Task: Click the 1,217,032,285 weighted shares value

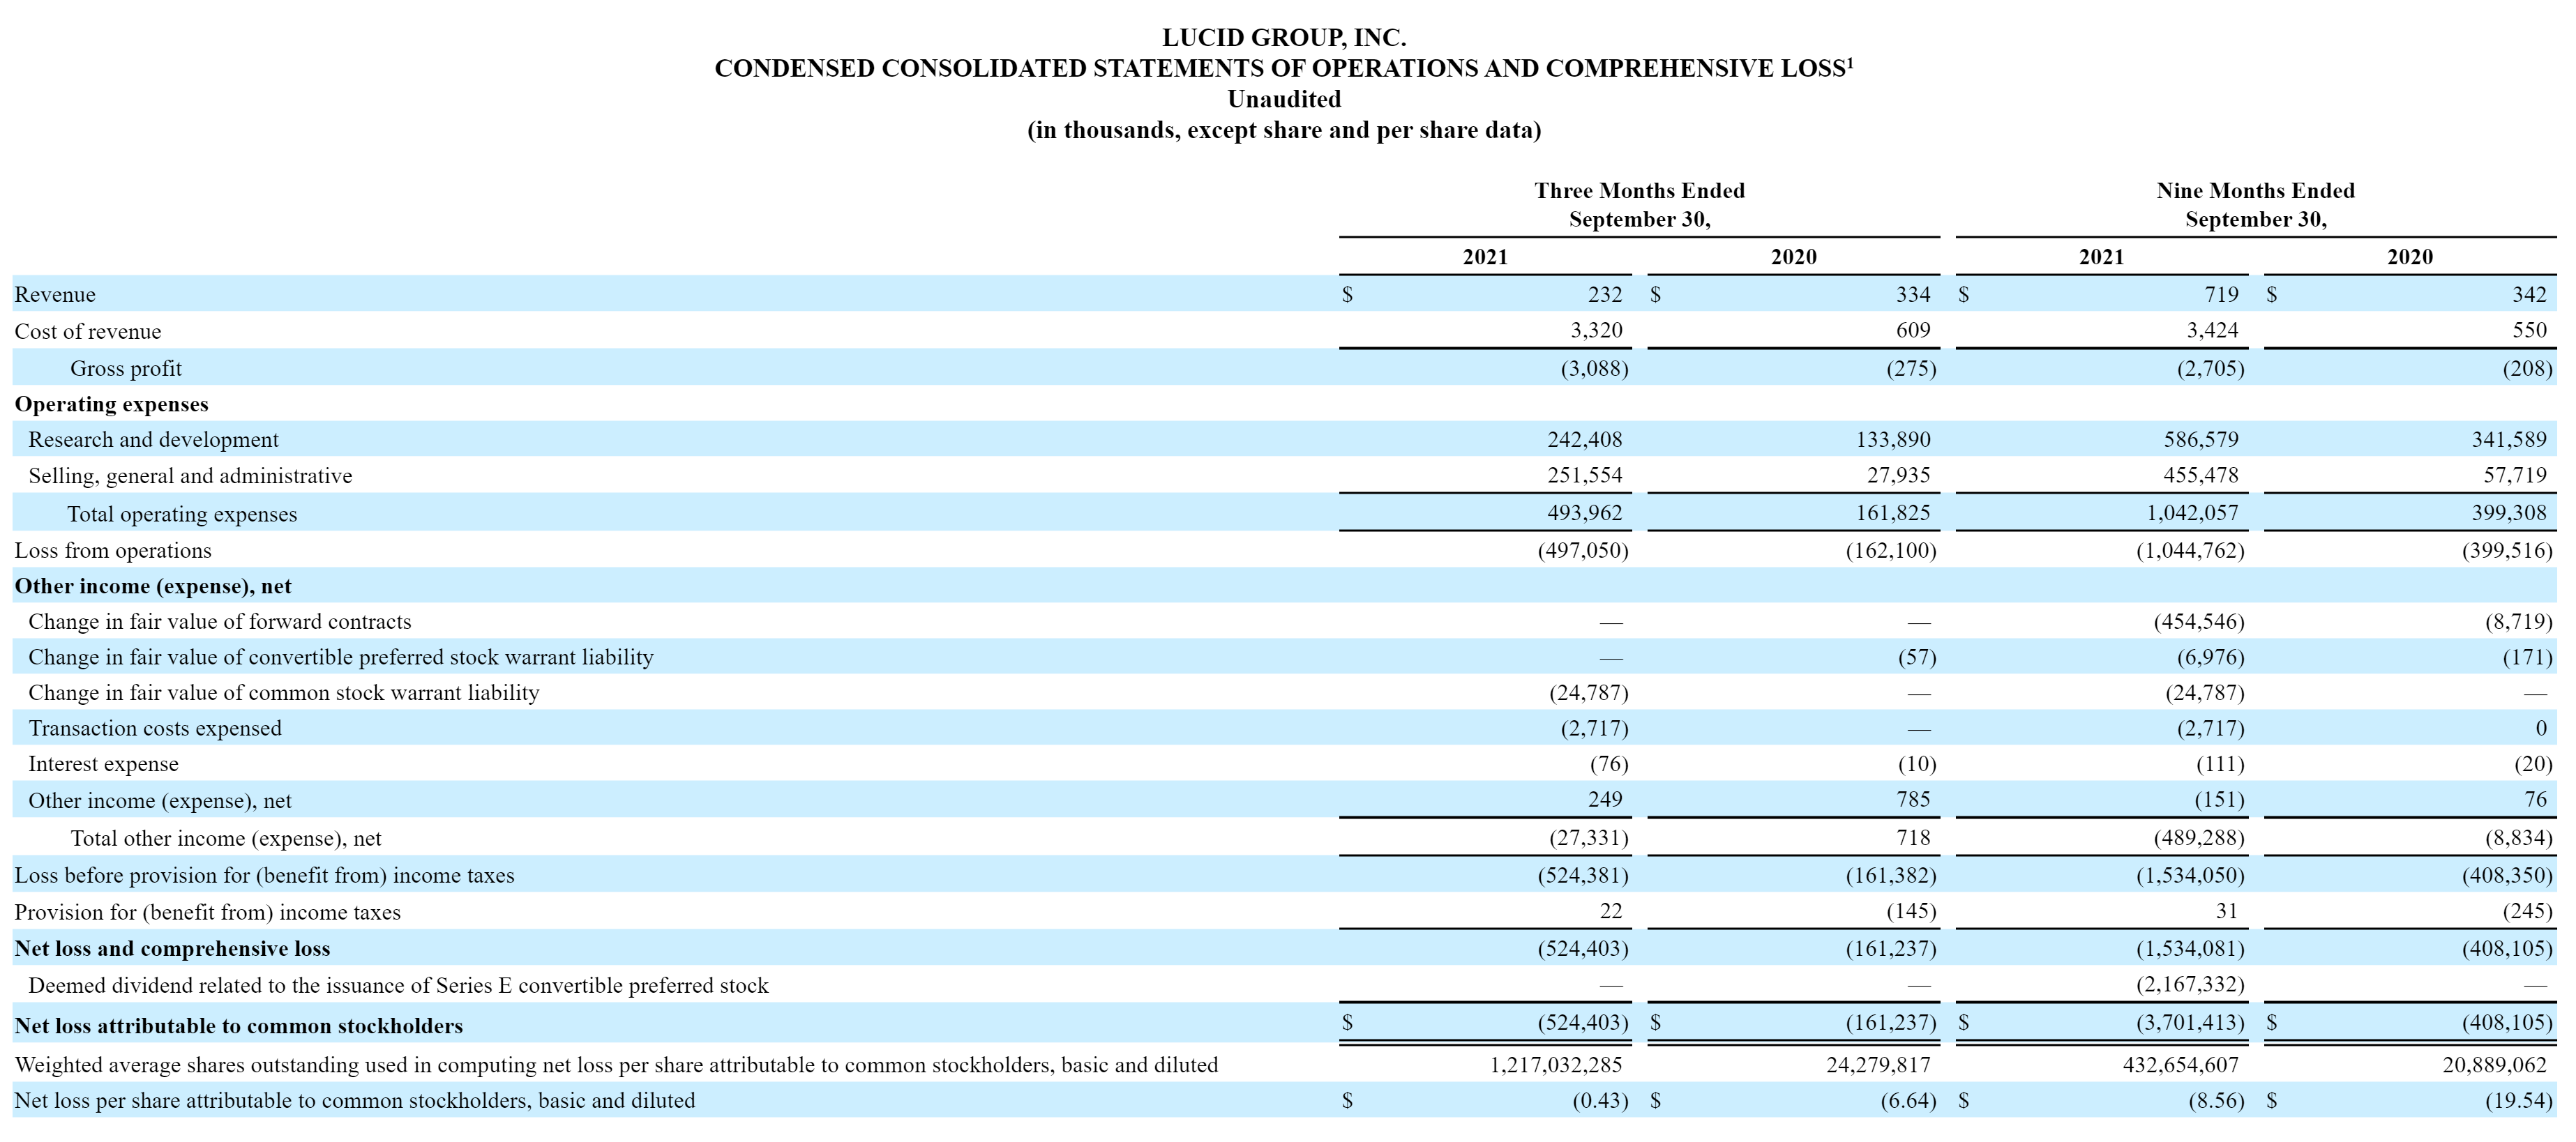Action: 1556,1065
